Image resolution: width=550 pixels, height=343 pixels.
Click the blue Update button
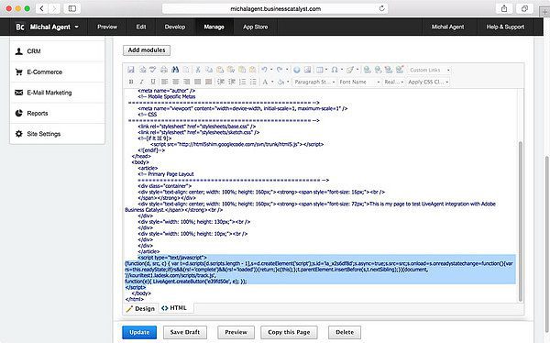tap(139, 332)
